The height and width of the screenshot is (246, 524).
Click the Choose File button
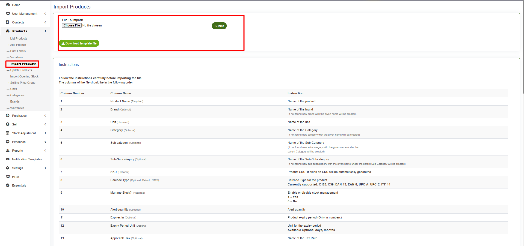(72, 25)
